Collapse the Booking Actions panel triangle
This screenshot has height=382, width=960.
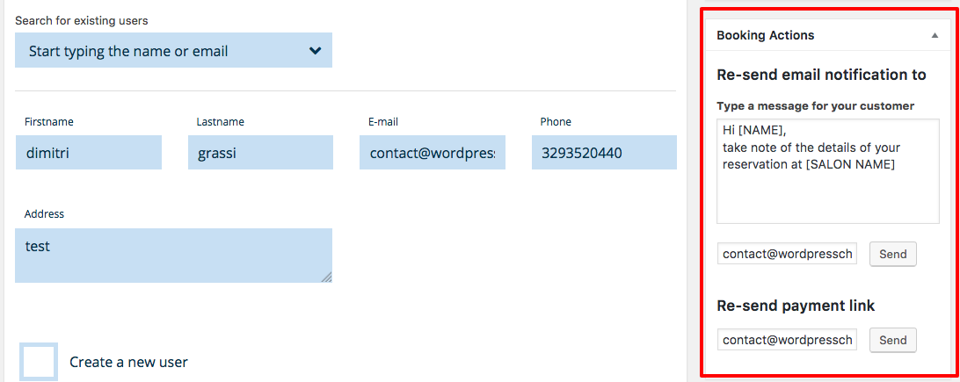click(x=935, y=36)
